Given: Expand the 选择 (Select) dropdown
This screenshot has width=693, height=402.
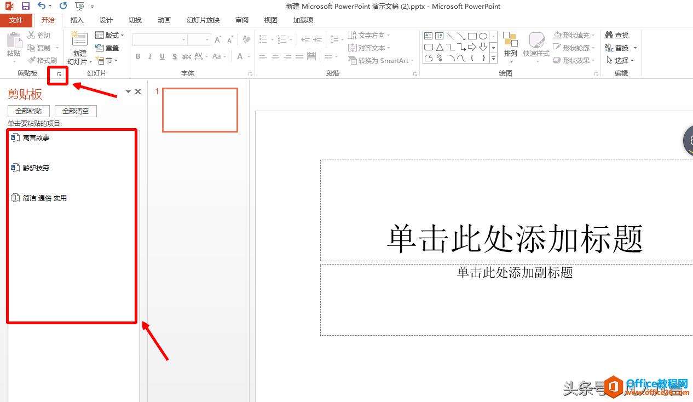Looking at the screenshot, I should (x=621, y=60).
